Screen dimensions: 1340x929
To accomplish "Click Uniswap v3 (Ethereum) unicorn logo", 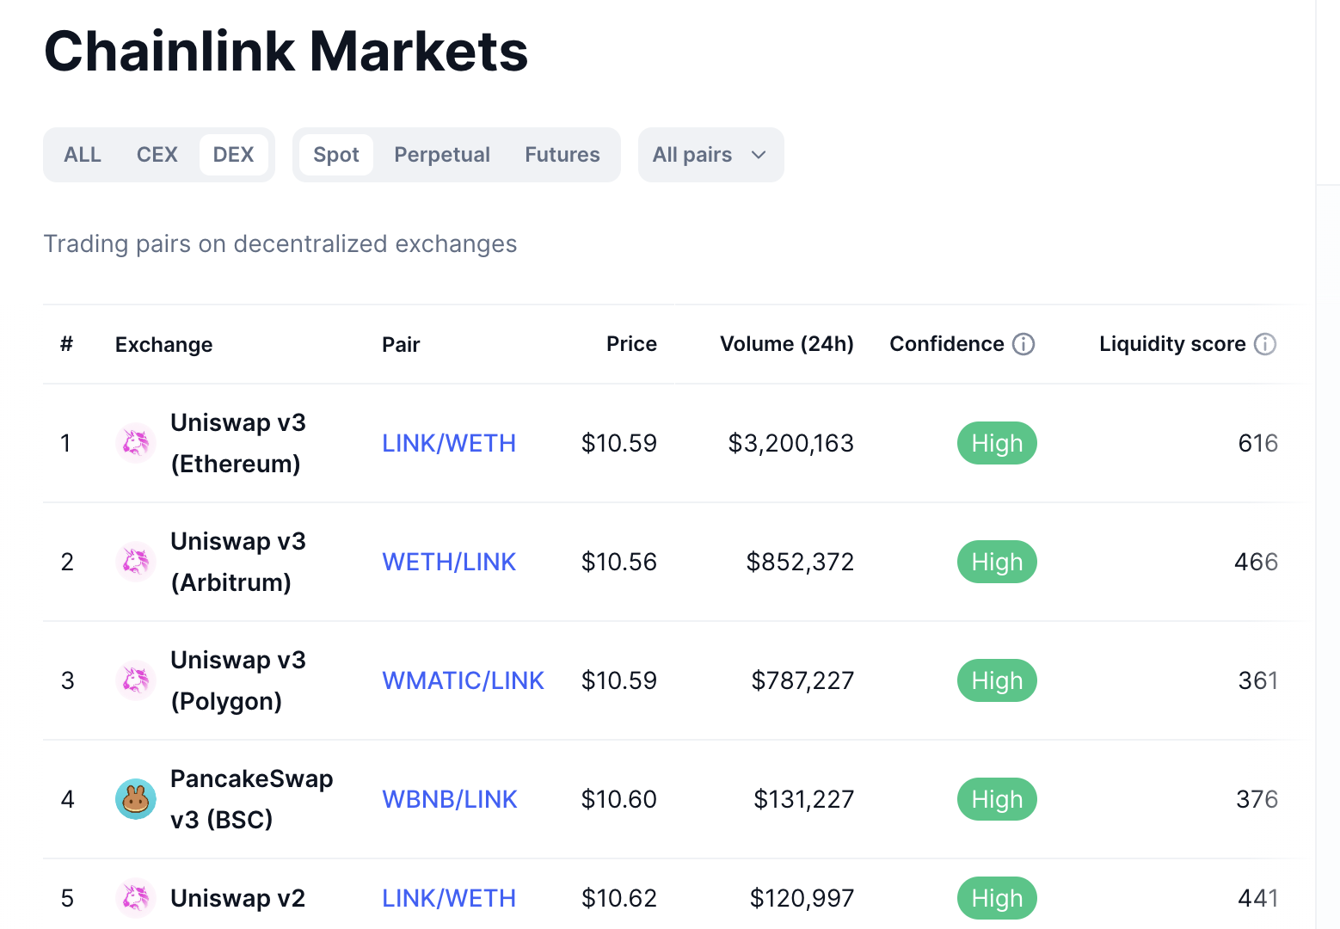I will [x=136, y=443].
